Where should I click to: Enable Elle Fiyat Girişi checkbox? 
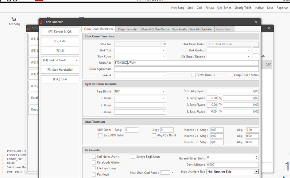click(x=94, y=168)
